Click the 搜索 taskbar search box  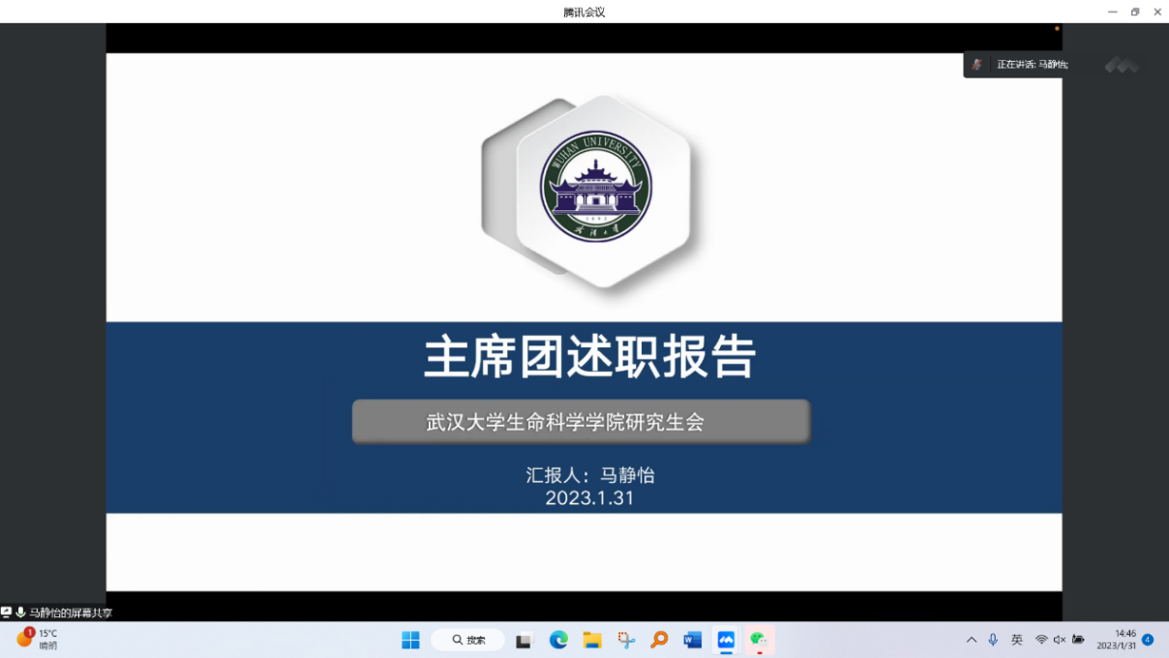click(467, 640)
